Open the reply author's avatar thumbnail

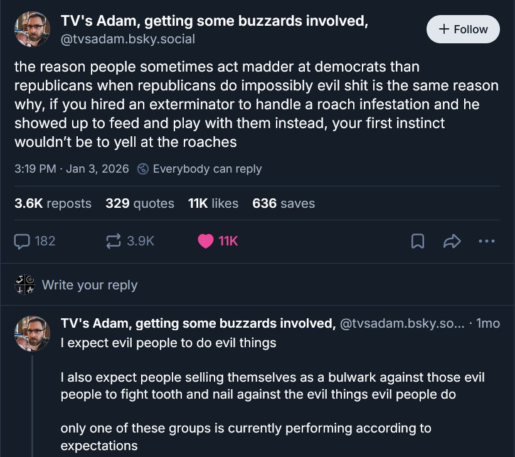click(32, 334)
